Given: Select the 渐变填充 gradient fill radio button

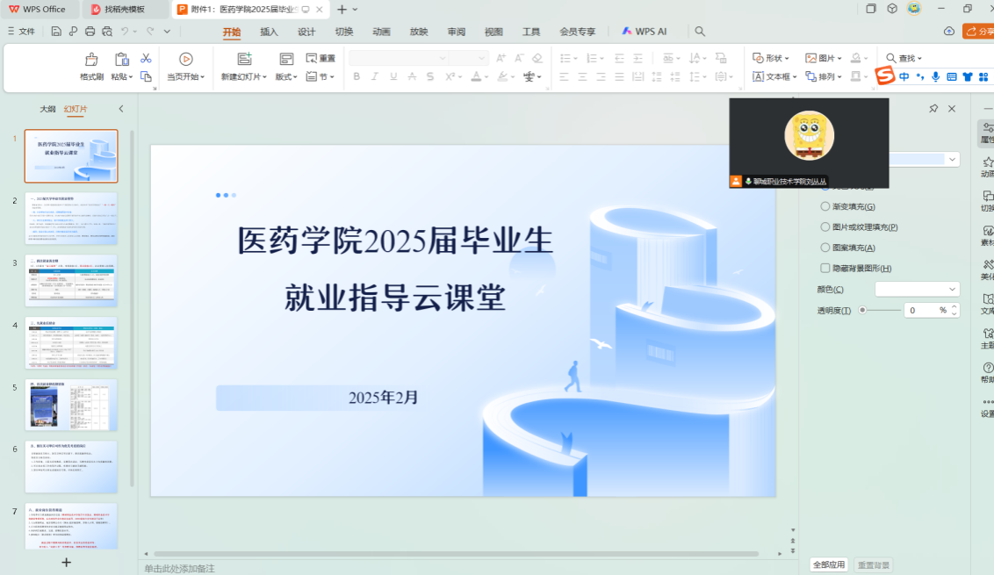Looking at the screenshot, I should point(825,206).
